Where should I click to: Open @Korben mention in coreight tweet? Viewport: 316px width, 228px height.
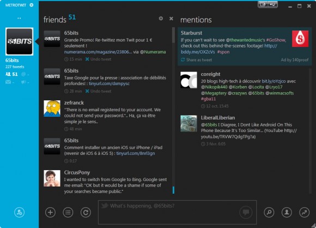click(x=238, y=87)
